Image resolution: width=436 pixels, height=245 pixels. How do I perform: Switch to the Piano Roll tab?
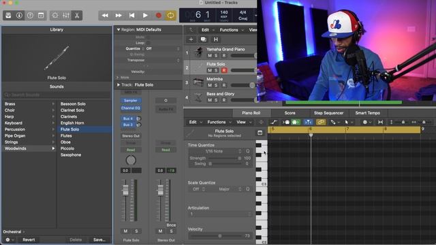coord(251,113)
